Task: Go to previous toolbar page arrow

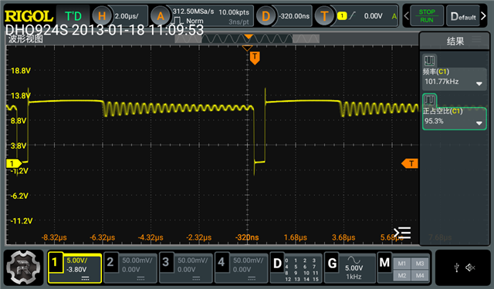Action: [x=406, y=15]
